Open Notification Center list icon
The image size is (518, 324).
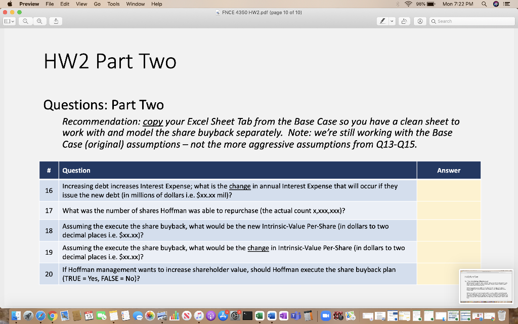[x=507, y=4]
